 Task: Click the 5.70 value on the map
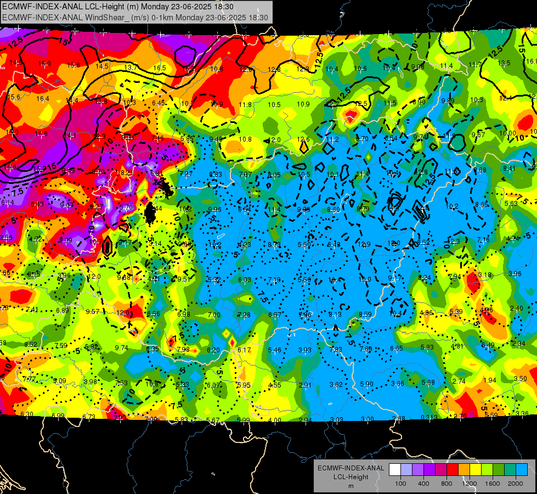pos(126,207)
